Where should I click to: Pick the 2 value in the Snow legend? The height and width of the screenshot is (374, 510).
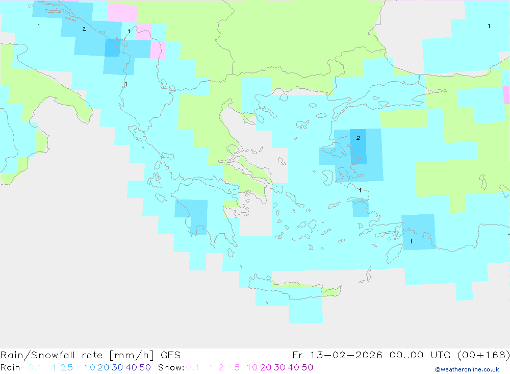tap(221, 367)
